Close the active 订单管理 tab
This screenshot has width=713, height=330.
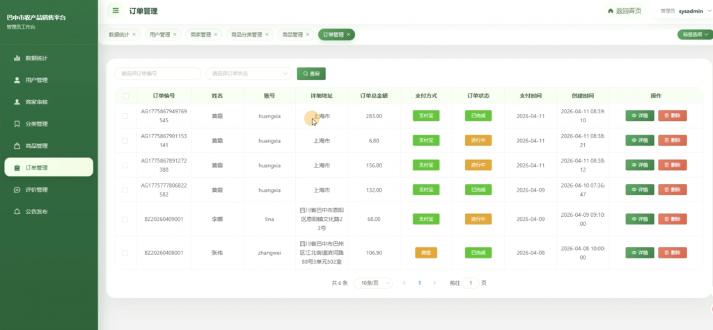pos(348,35)
